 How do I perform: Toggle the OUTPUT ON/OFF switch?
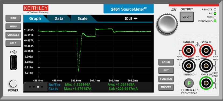point(187,17)
